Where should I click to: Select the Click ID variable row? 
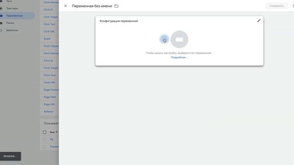coord(49,10)
